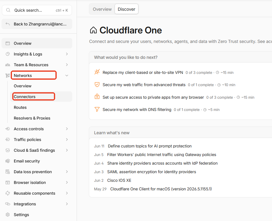Open the Connectors submenu item
This screenshot has height=221, width=272.
[41, 97]
